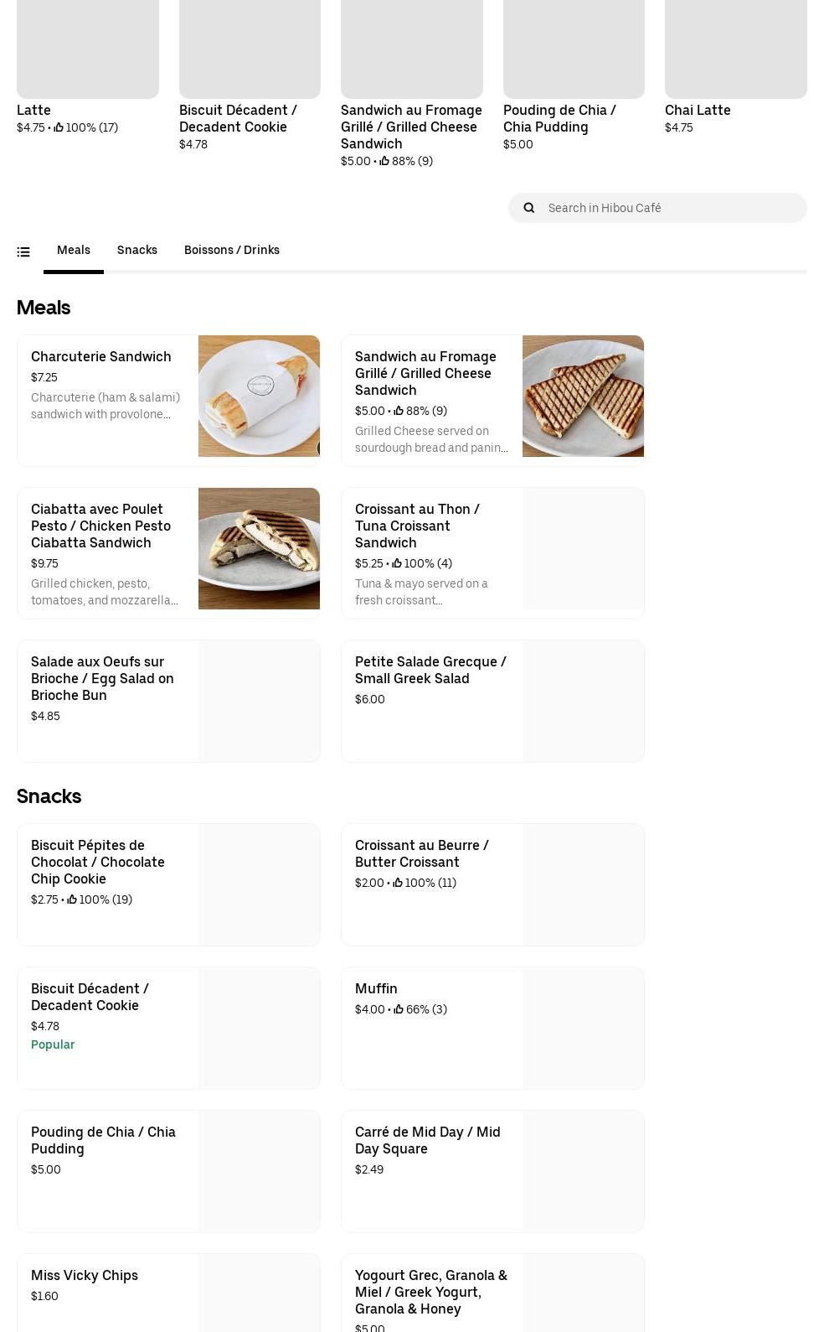Select the Meals tab
The image size is (824, 1332).
click(x=74, y=250)
